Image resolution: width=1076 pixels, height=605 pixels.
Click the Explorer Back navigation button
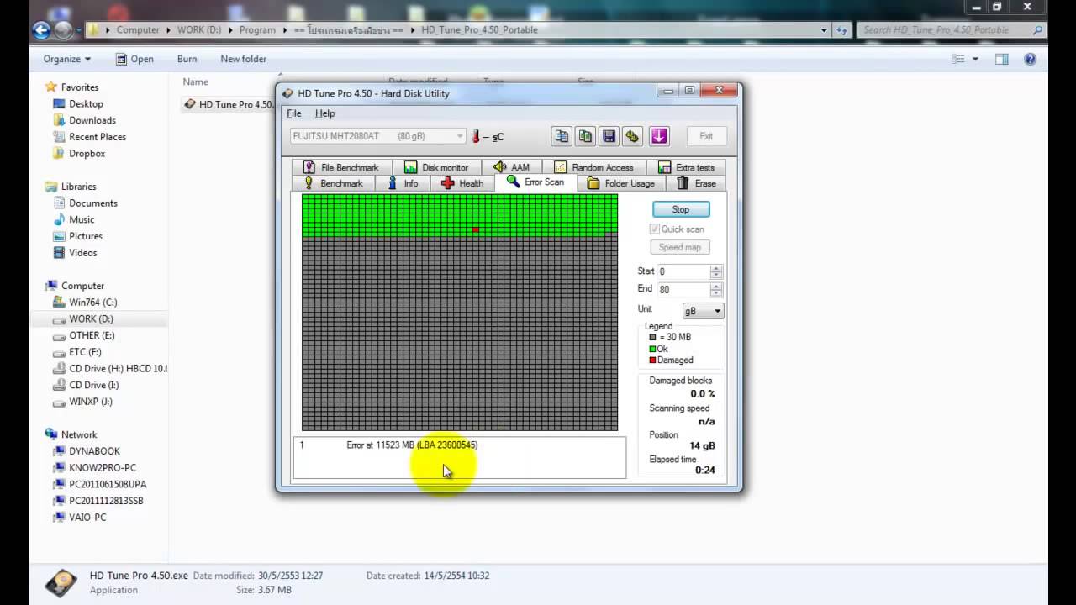(x=42, y=30)
